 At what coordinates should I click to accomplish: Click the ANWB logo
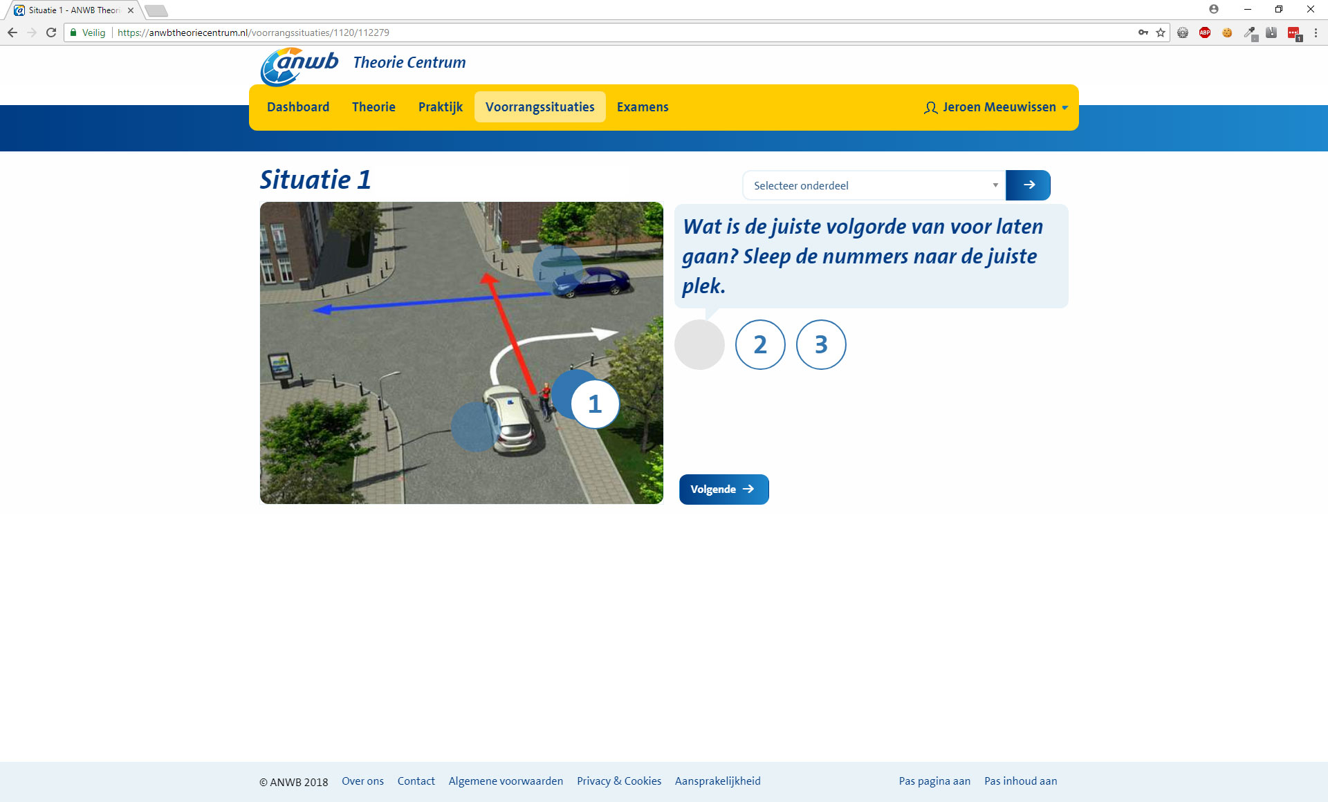(299, 66)
